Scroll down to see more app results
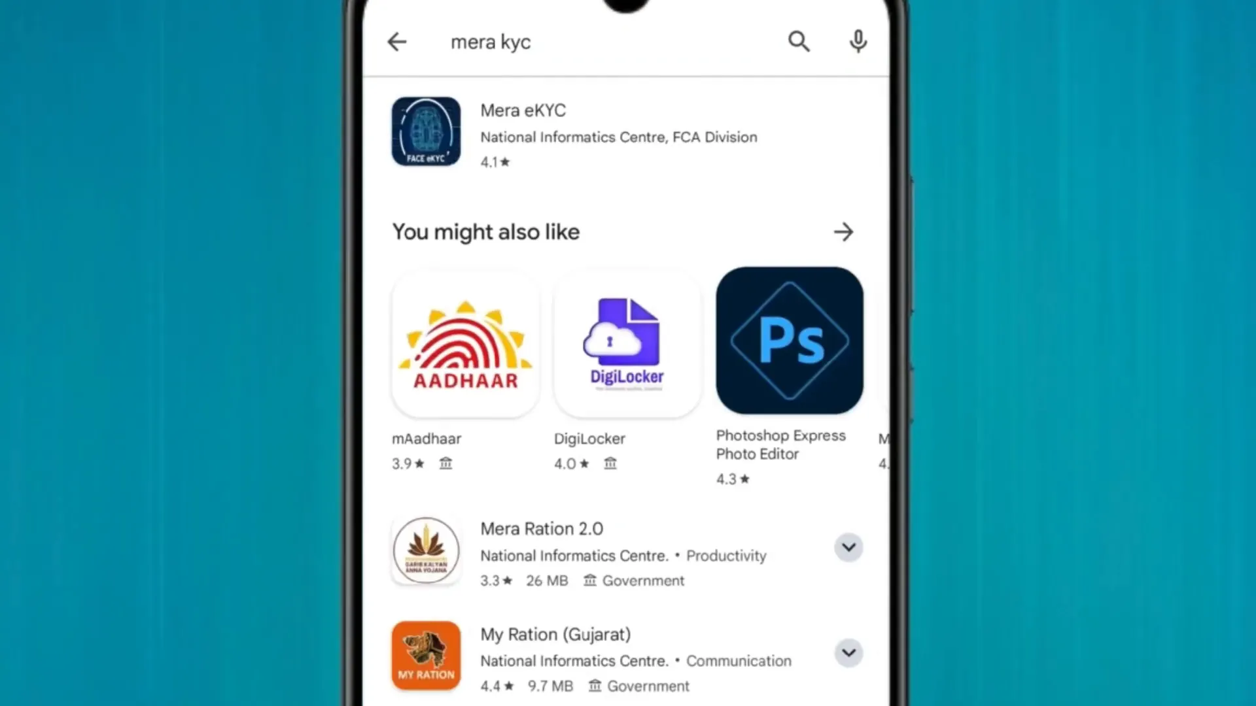The height and width of the screenshot is (706, 1256). tap(628, 517)
